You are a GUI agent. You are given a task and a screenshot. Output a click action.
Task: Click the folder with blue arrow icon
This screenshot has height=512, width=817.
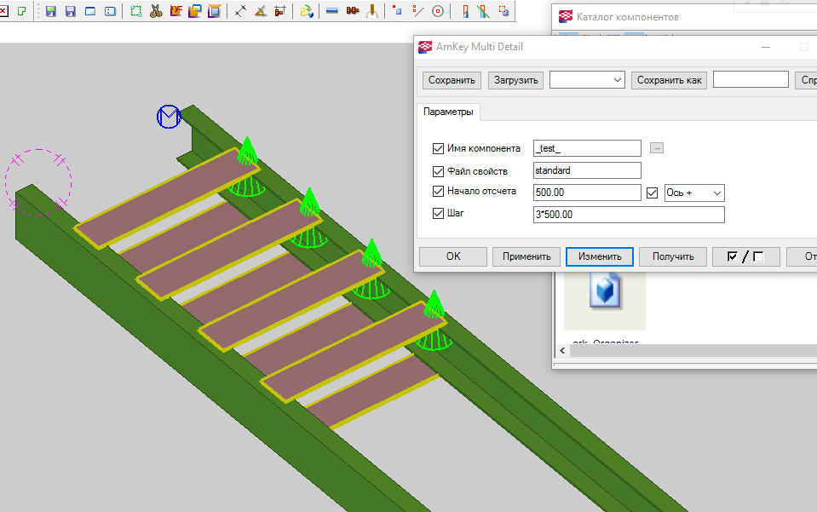click(306, 11)
